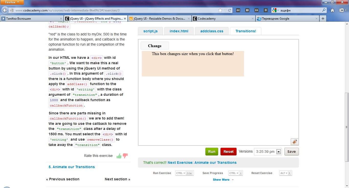This screenshot has height=188, width=349.
Task: Open a new browser tab
Action: coord(323,19)
